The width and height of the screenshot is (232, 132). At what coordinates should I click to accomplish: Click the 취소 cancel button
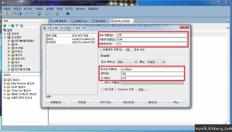[176, 102]
